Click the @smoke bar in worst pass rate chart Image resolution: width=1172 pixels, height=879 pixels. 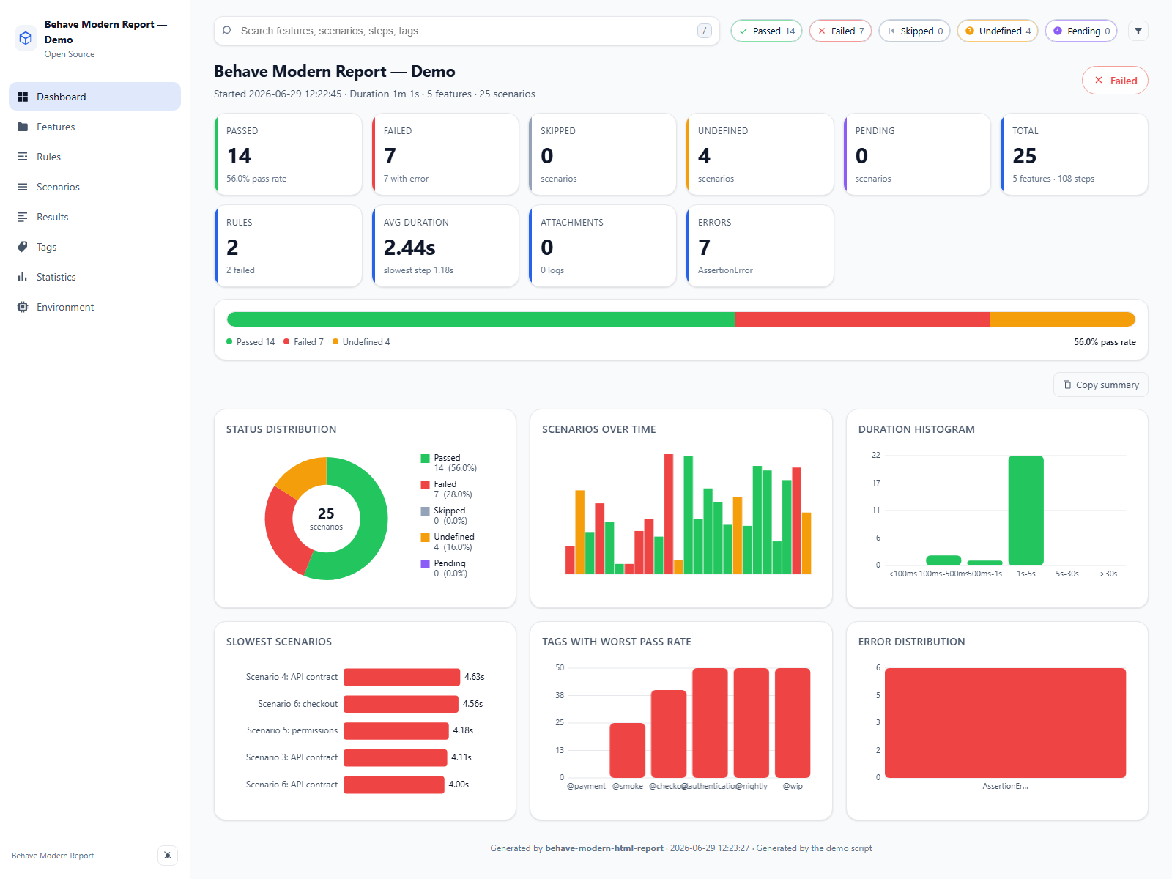point(627,750)
